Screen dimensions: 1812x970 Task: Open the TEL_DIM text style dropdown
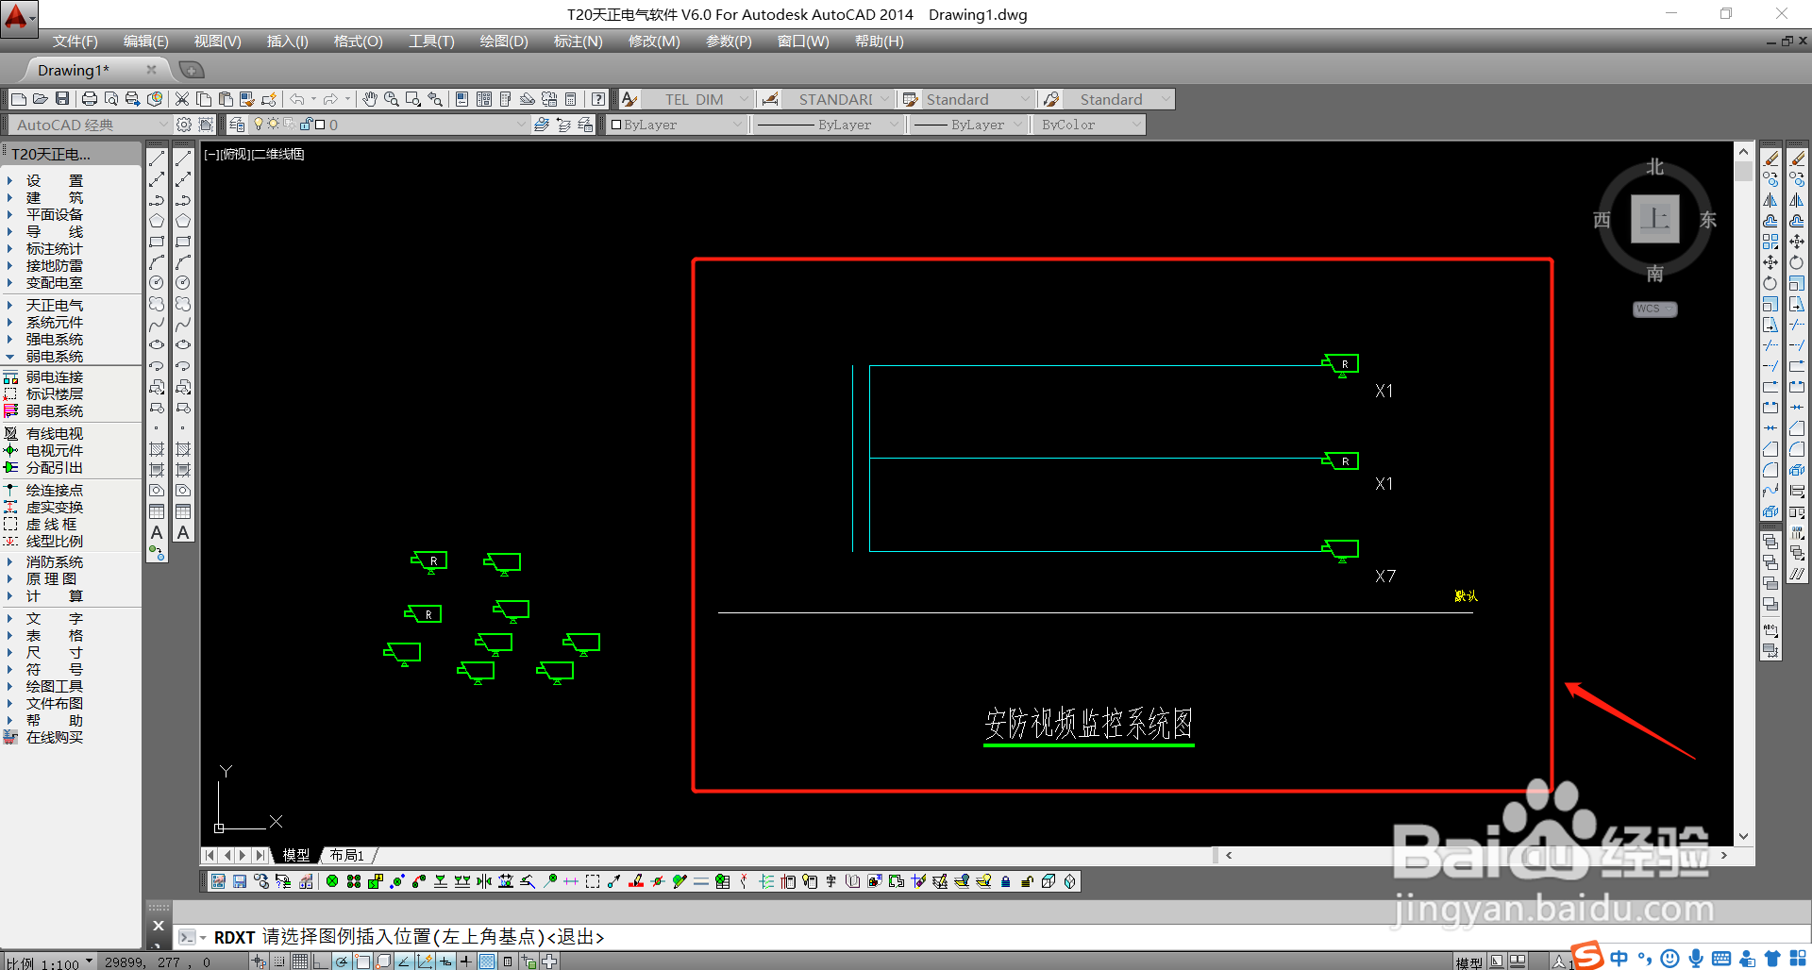tap(698, 99)
